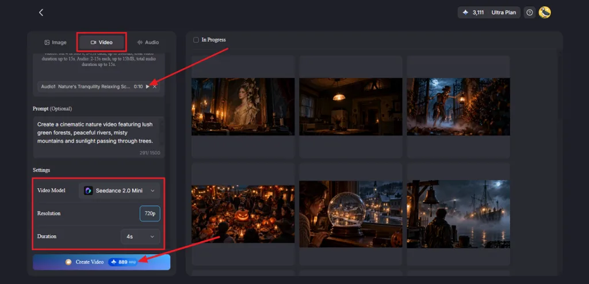Open the Duration 4s dropdown
The height and width of the screenshot is (284, 589).
(140, 237)
